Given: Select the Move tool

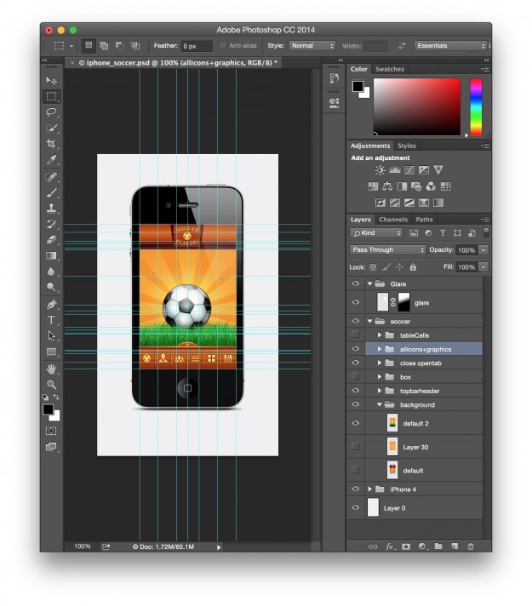Looking at the screenshot, I should tap(52, 81).
